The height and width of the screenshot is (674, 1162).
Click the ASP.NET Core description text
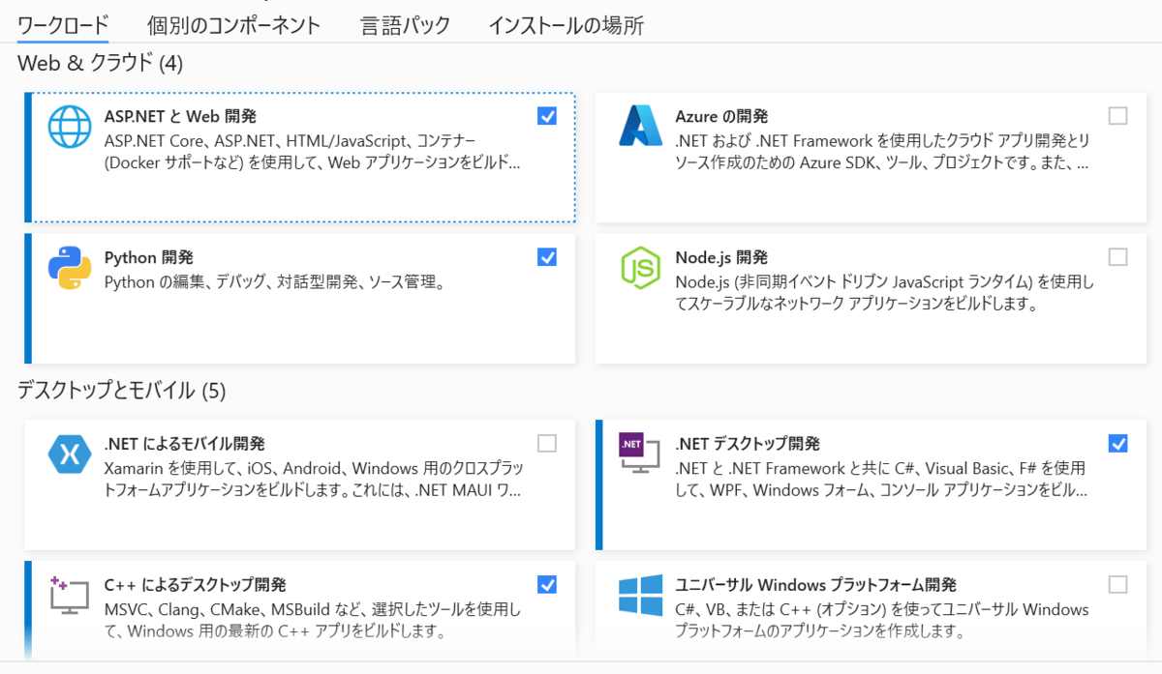[313, 151]
